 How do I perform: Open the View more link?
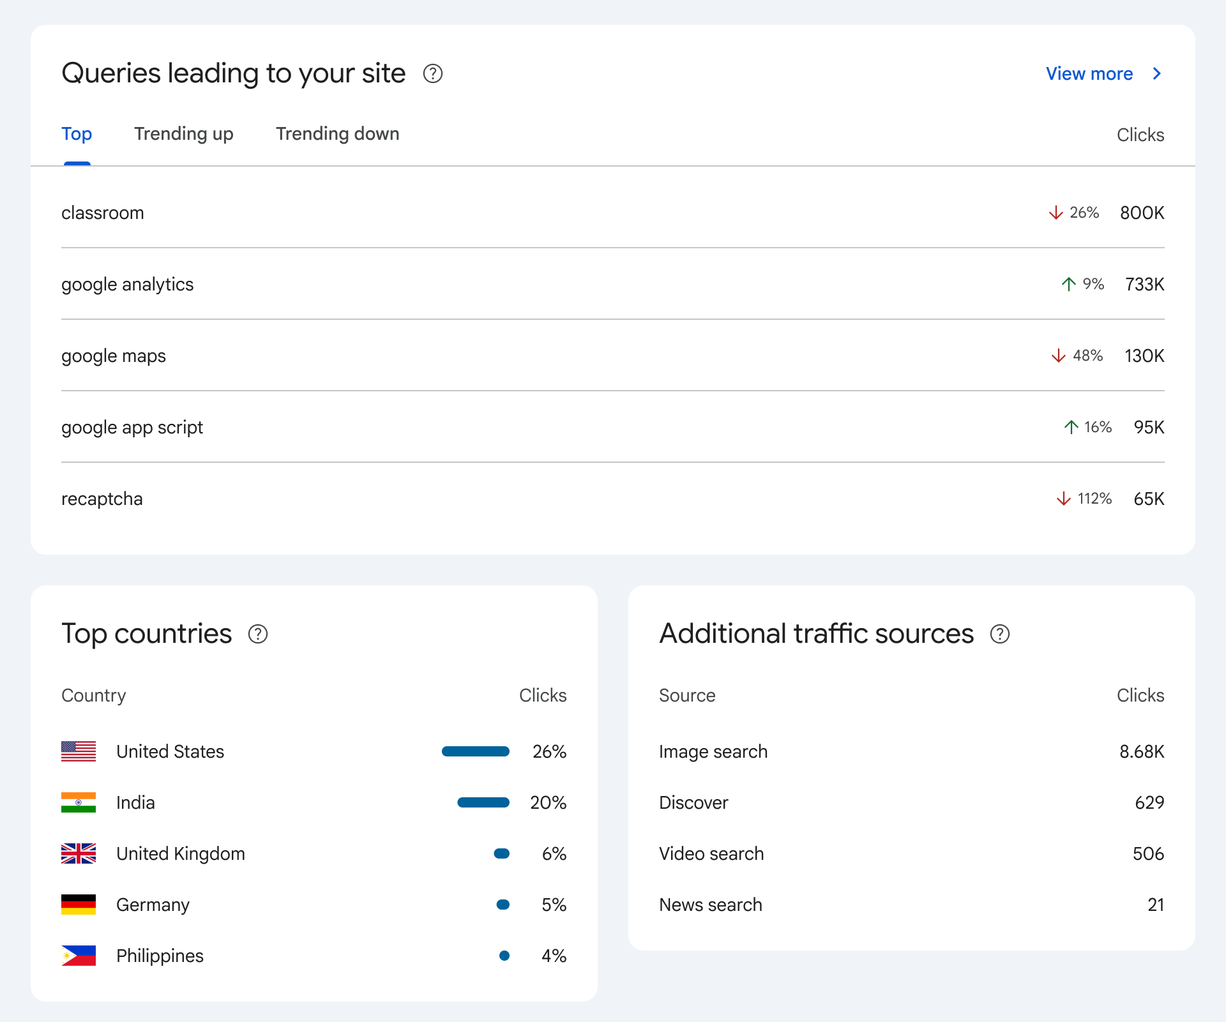tap(1089, 74)
